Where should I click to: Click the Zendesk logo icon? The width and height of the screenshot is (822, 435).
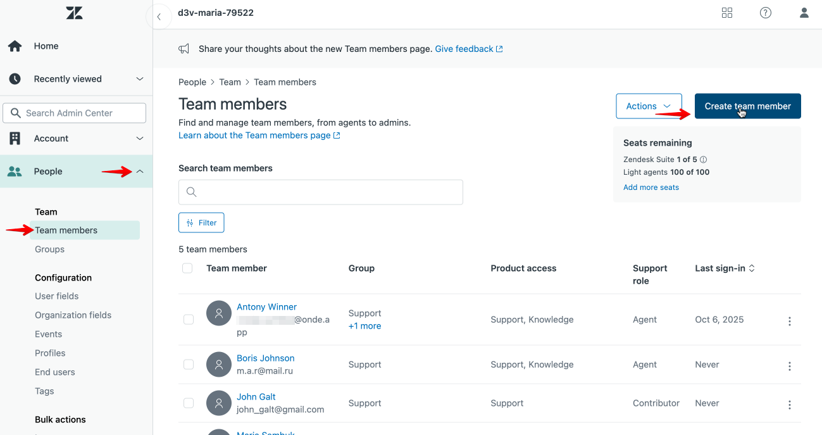[x=74, y=13]
